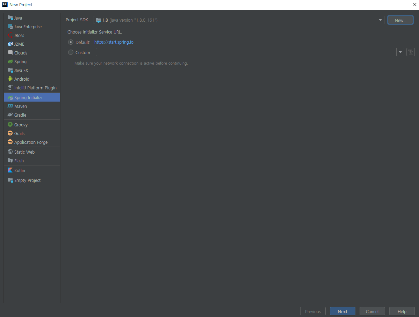This screenshot has width=419, height=317.
Task: Select the Empty Project list label
Action: click(x=28, y=180)
